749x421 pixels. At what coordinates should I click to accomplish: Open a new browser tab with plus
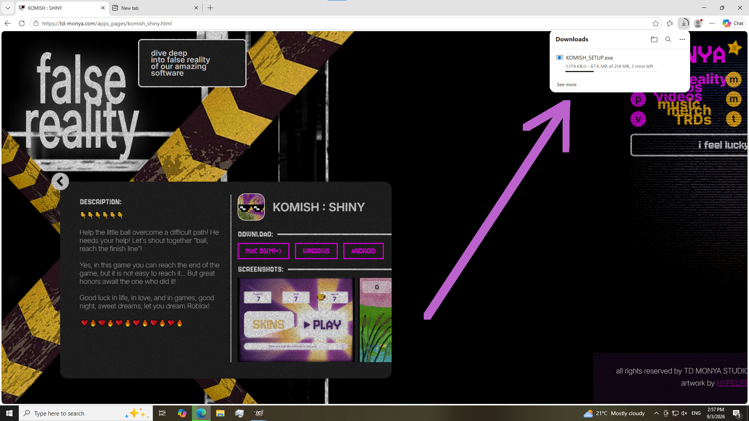click(x=210, y=8)
